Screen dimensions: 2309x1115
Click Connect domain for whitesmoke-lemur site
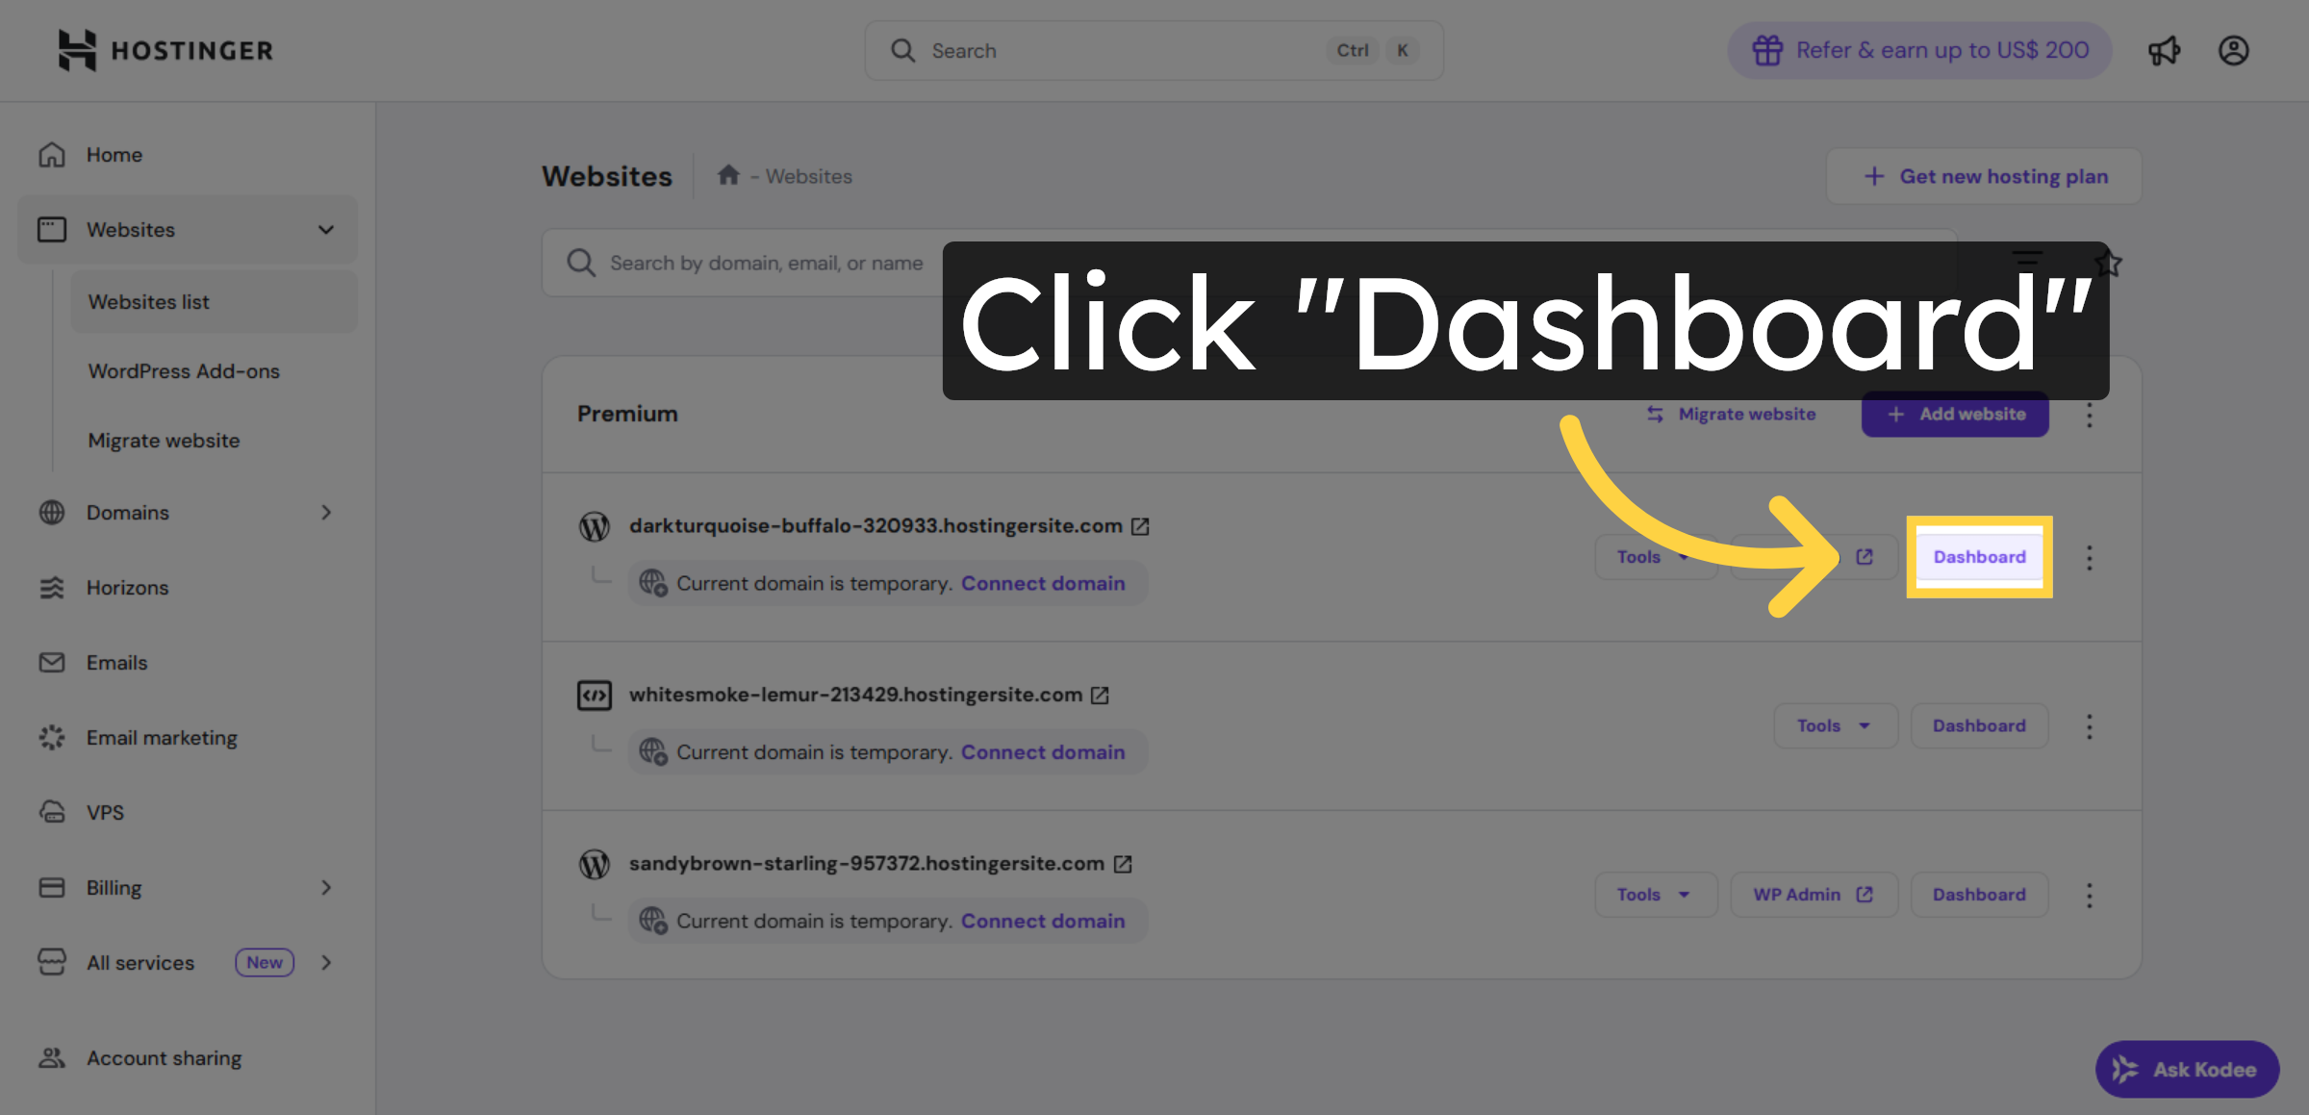(1043, 751)
